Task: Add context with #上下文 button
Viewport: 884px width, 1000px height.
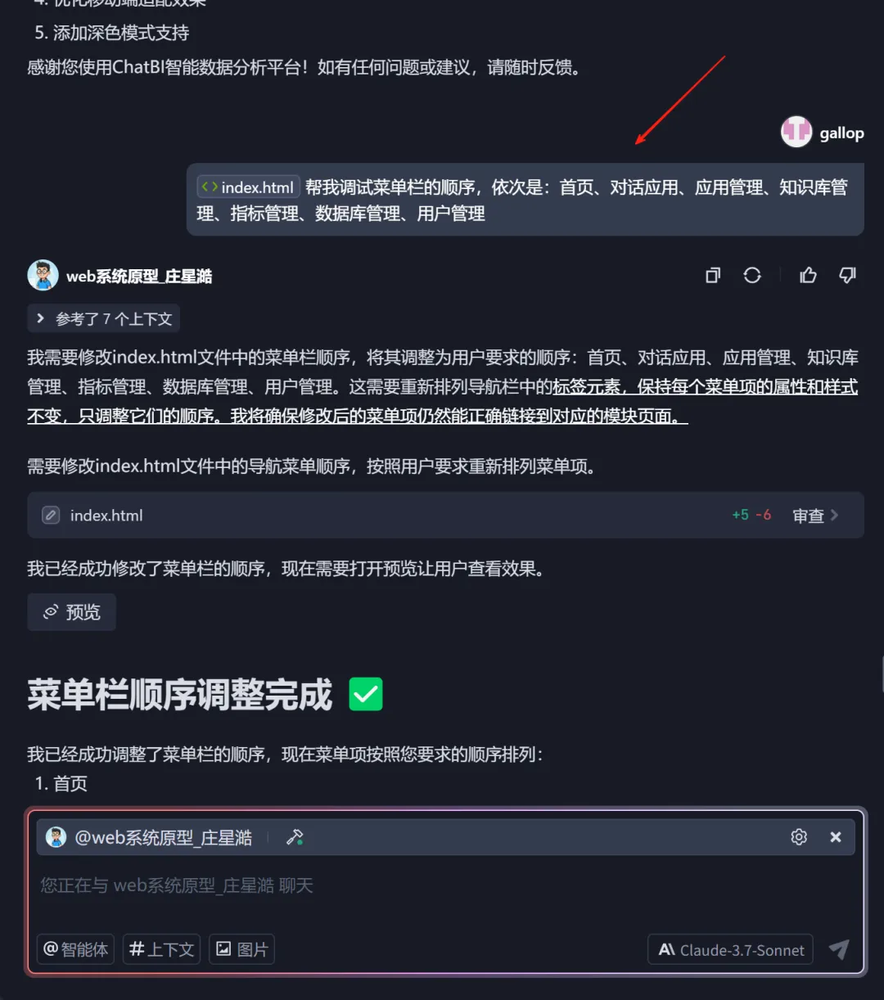Action: pyautogui.click(x=162, y=949)
